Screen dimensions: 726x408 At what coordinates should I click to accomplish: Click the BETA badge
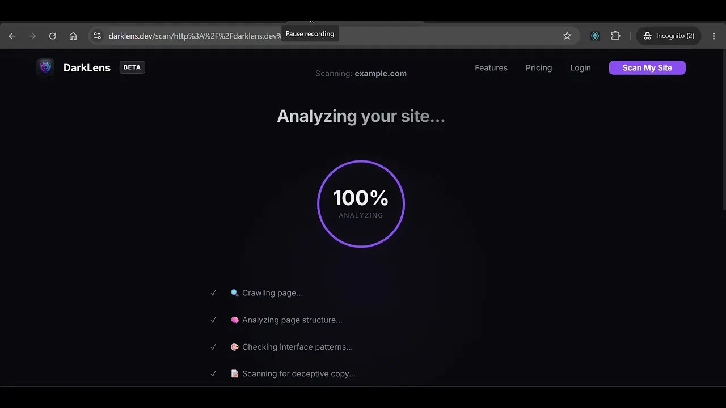click(132, 67)
